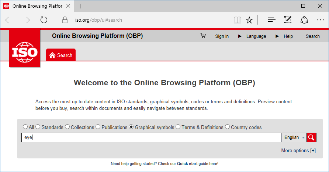Select the All radio button

(x=25, y=127)
